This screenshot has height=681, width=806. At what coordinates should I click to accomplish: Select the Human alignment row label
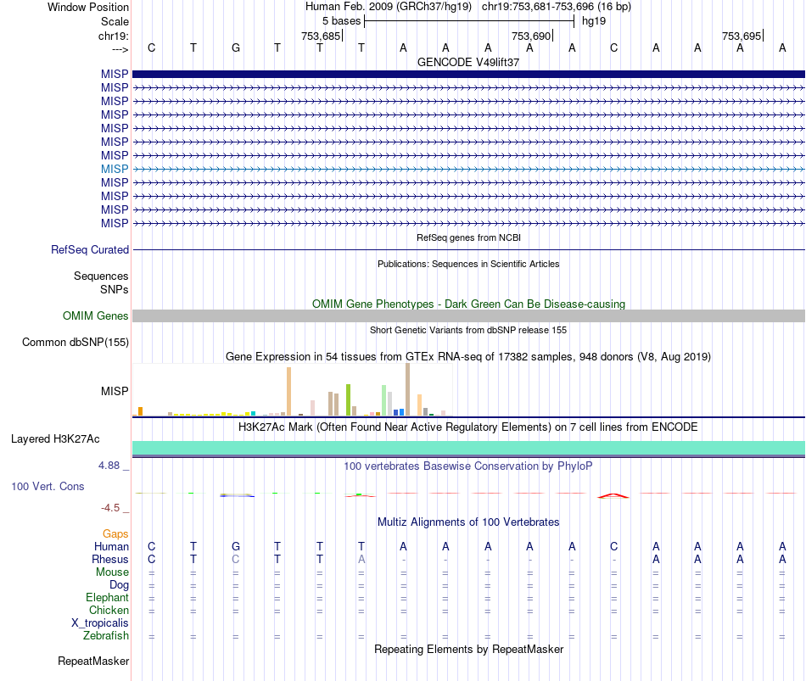tap(111, 546)
